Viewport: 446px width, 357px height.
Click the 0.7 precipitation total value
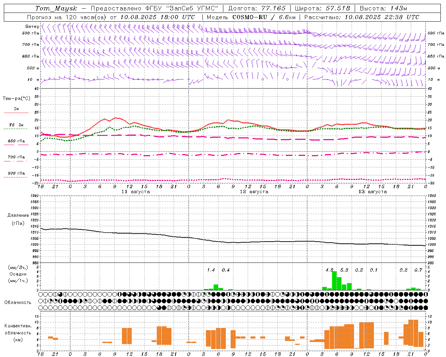coord(418,270)
